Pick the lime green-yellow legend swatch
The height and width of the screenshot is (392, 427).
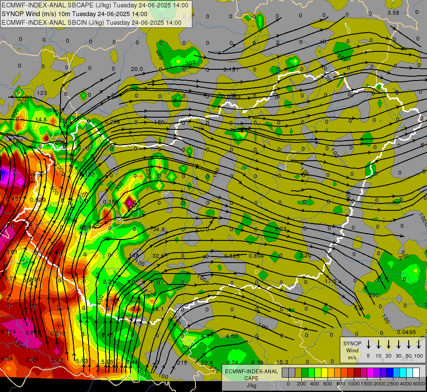318,372
